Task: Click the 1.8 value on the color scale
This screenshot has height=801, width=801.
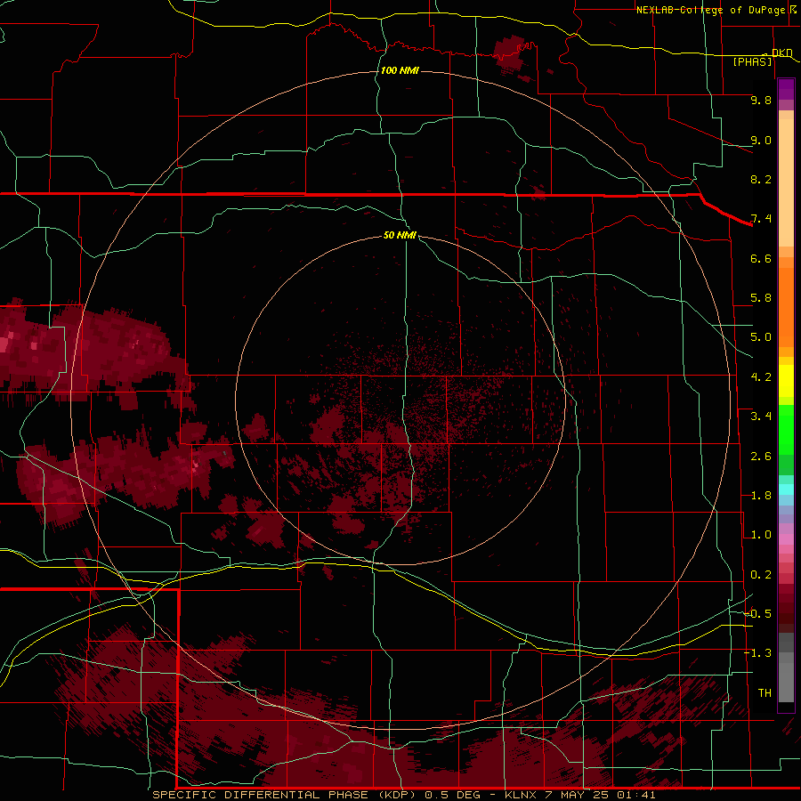Action: [x=761, y=496]
